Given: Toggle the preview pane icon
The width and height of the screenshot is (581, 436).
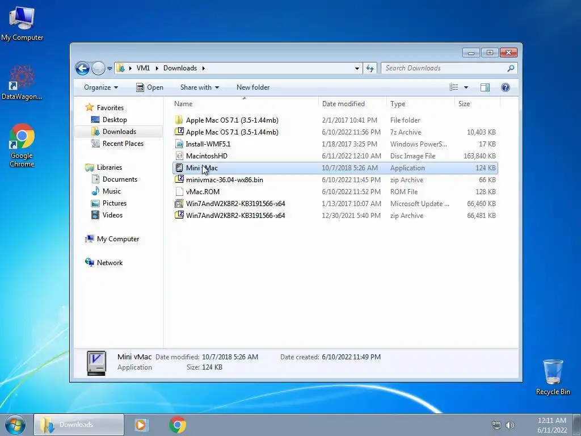Looking at the screenshot, I should (x=485, y=87).
